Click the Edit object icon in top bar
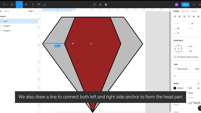 (x=94, y=5)
